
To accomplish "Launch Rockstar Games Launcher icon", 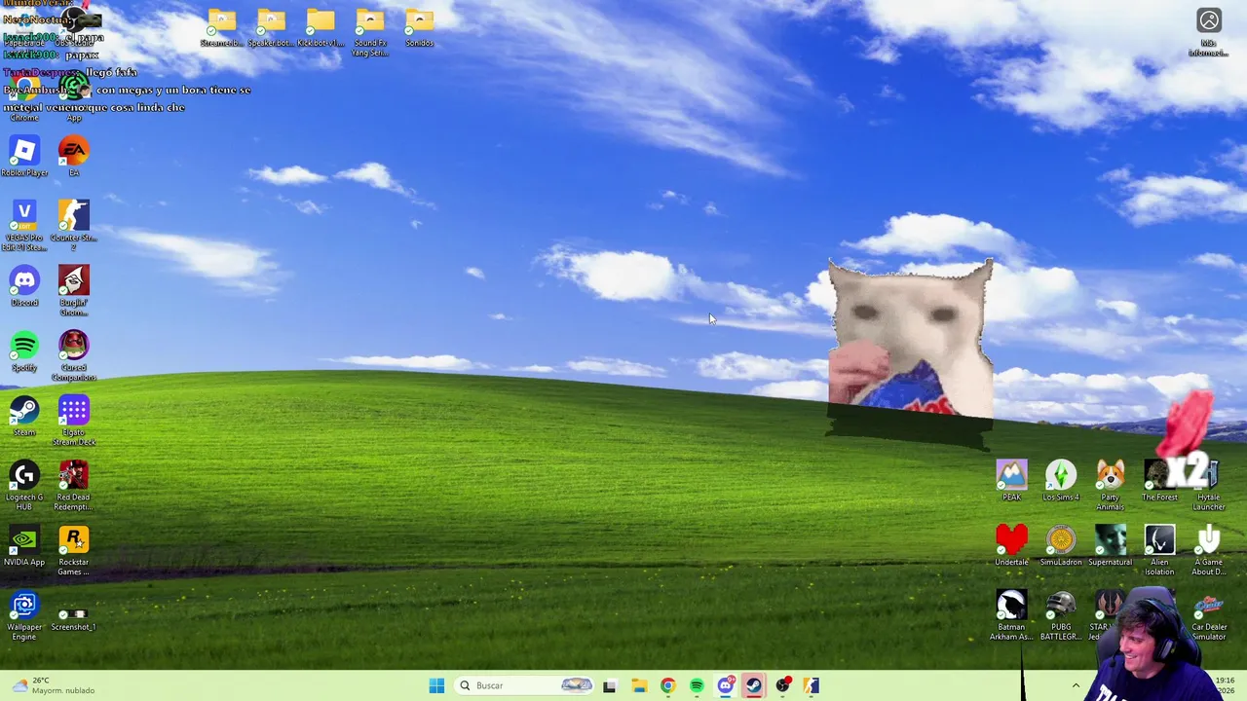I will [x=73, y=550].
